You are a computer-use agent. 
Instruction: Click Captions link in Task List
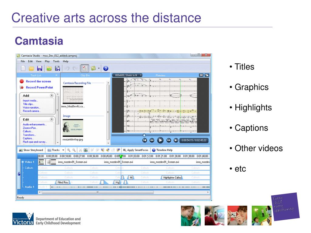28,138
